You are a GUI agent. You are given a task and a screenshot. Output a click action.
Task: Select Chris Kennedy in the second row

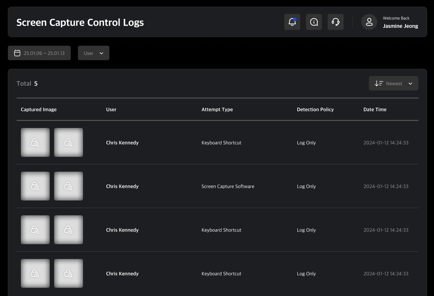pyautogui.click(x=122, y=186)
